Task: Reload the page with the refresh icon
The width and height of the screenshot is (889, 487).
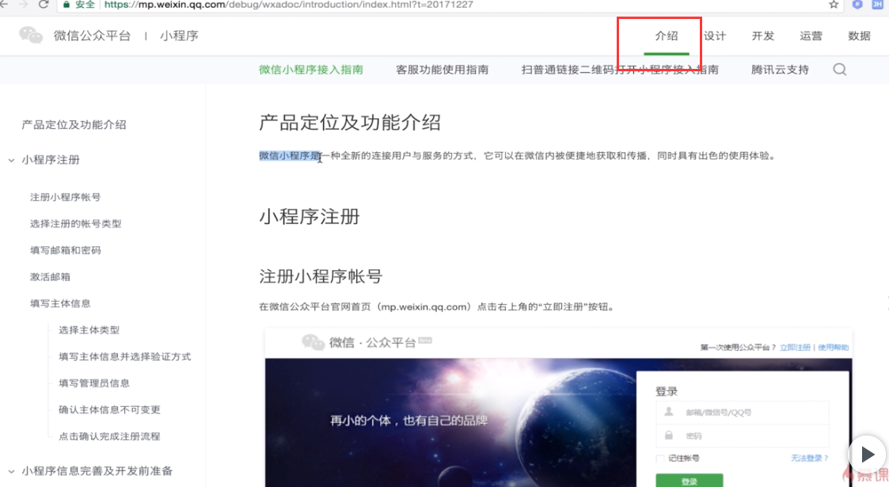Action: (x=44, y=5)
